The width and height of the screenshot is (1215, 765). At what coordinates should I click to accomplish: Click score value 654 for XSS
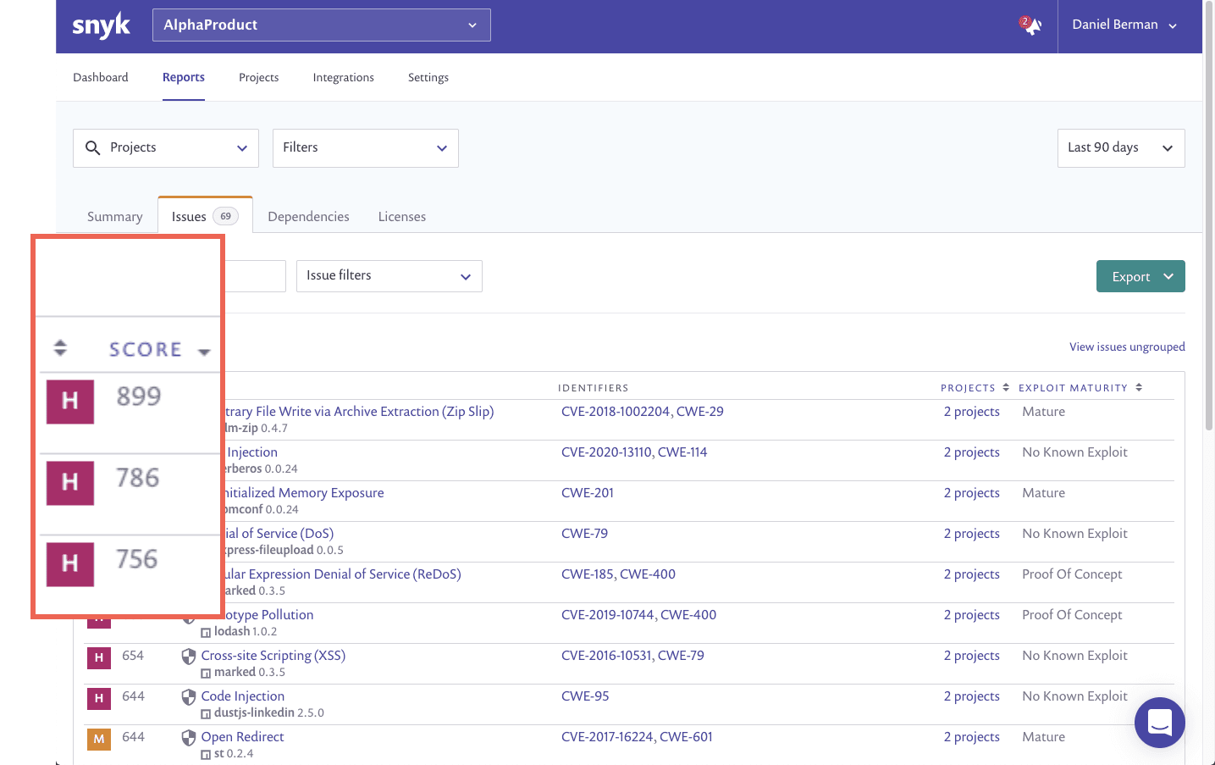coord(133,656)
